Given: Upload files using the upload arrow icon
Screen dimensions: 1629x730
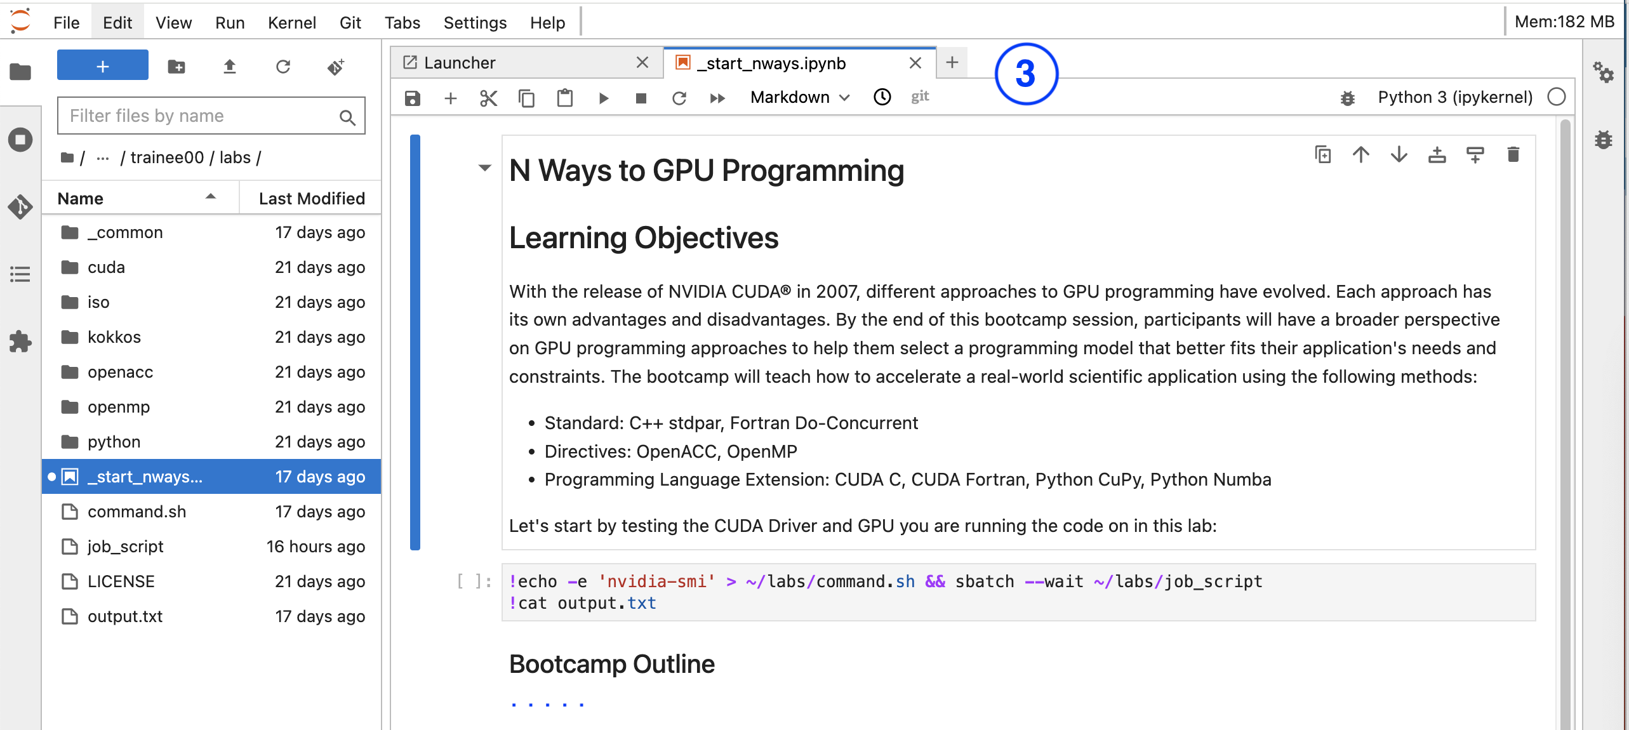Looking at the screenshot, I should [x=230, y=67].
